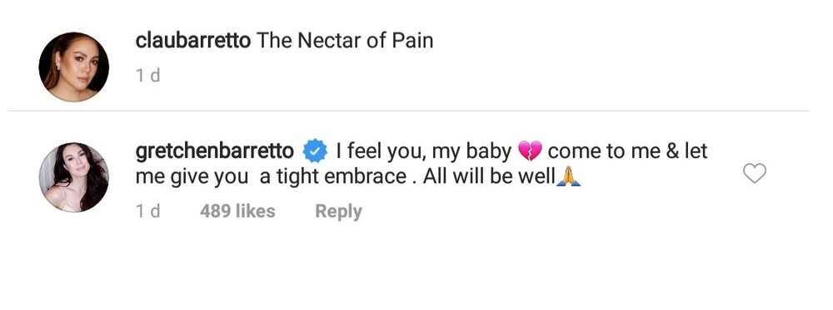Viewport: 833px width, 310px height.
Task: Click the praying hands emoji
Action: [x=568, y=176]
